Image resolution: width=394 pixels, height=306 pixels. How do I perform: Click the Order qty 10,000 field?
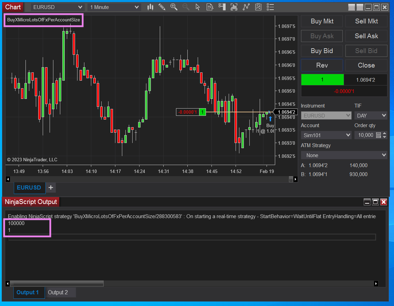point(366,135)
